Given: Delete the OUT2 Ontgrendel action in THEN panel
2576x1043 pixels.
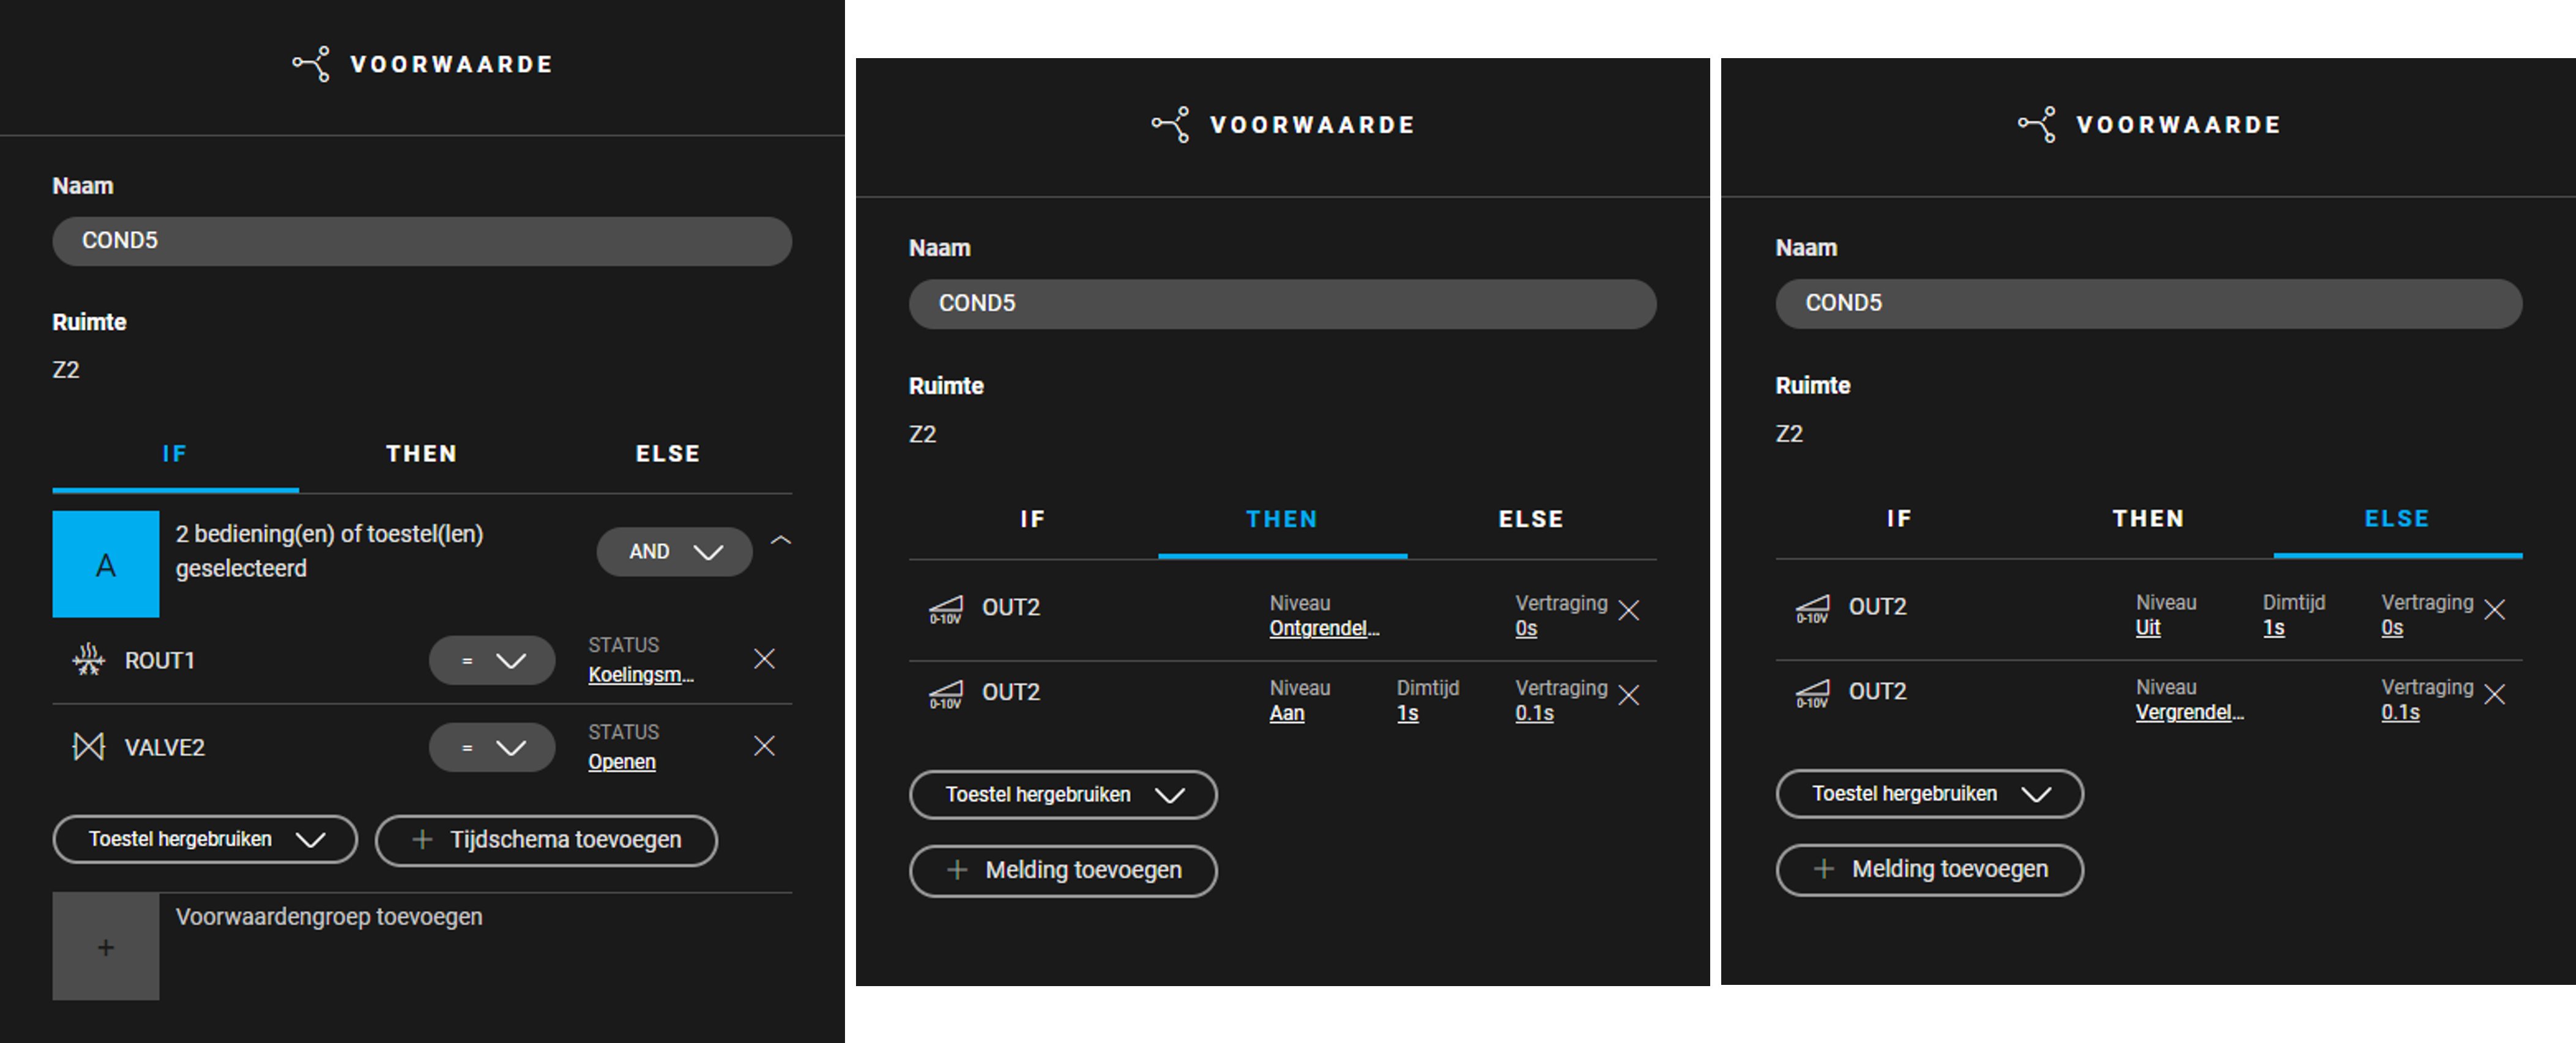Looking at the screenshot, I should (1629, 610).
